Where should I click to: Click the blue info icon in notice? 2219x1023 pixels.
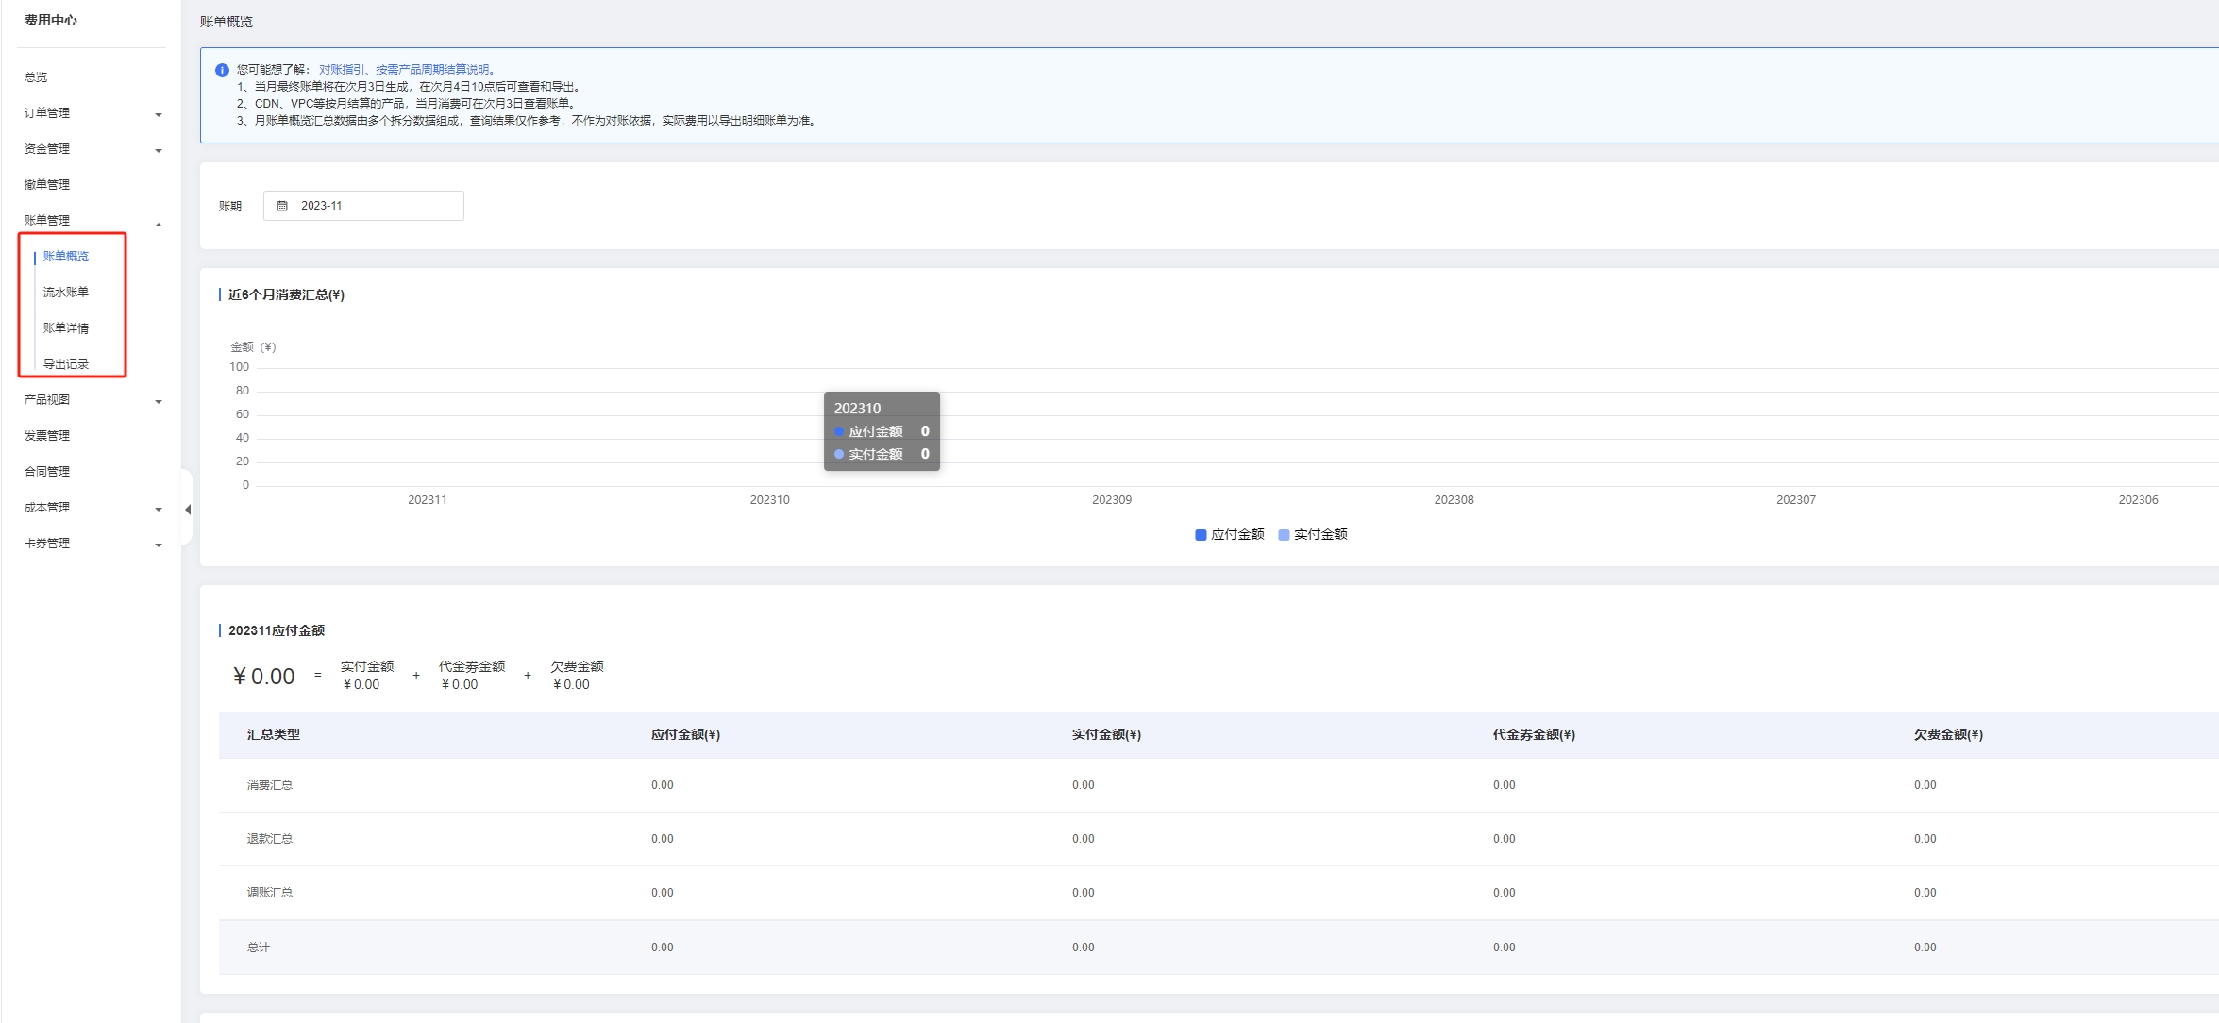coord(222,70)
